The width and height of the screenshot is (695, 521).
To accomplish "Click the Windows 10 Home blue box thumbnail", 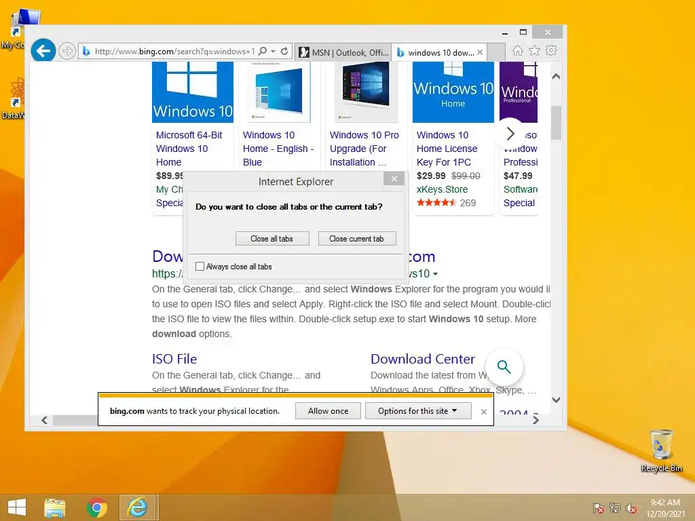I will coord(279,92).
